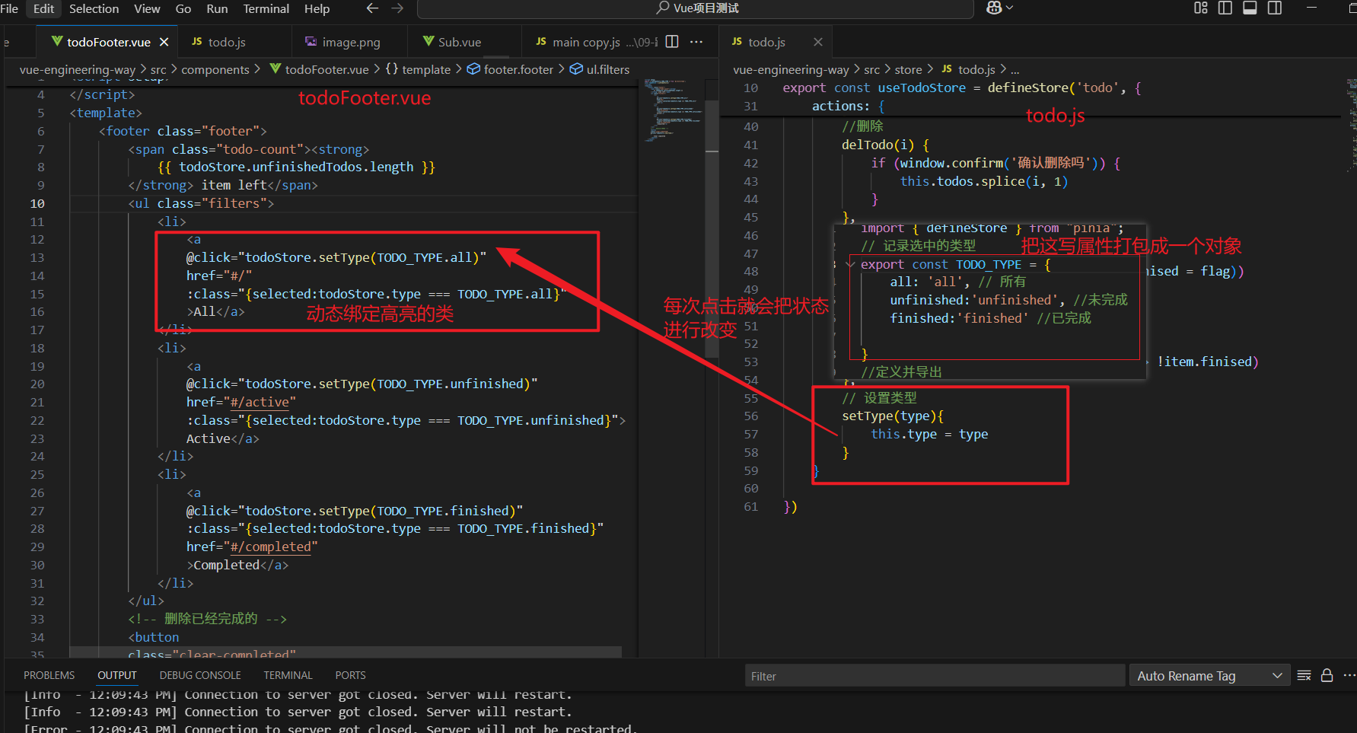This screenshot has width=1357, height=733.
Task: Open the Edit menu
Action: point(43,8)
